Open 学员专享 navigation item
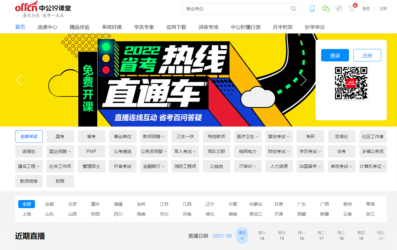Screen dimensions: 397x250 [x=144, y=27]
